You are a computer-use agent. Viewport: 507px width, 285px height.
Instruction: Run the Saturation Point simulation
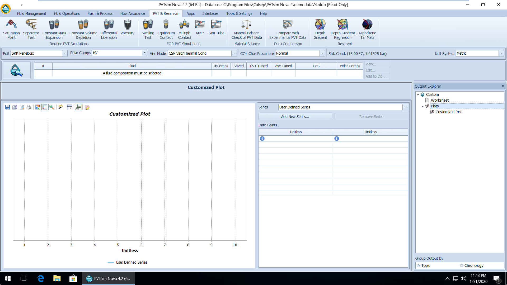[x=11, y=29]
